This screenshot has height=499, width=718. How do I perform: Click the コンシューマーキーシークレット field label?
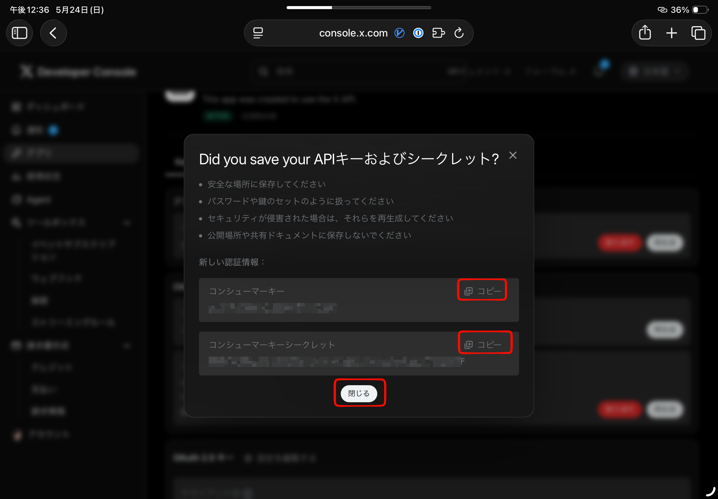[272, 344]
